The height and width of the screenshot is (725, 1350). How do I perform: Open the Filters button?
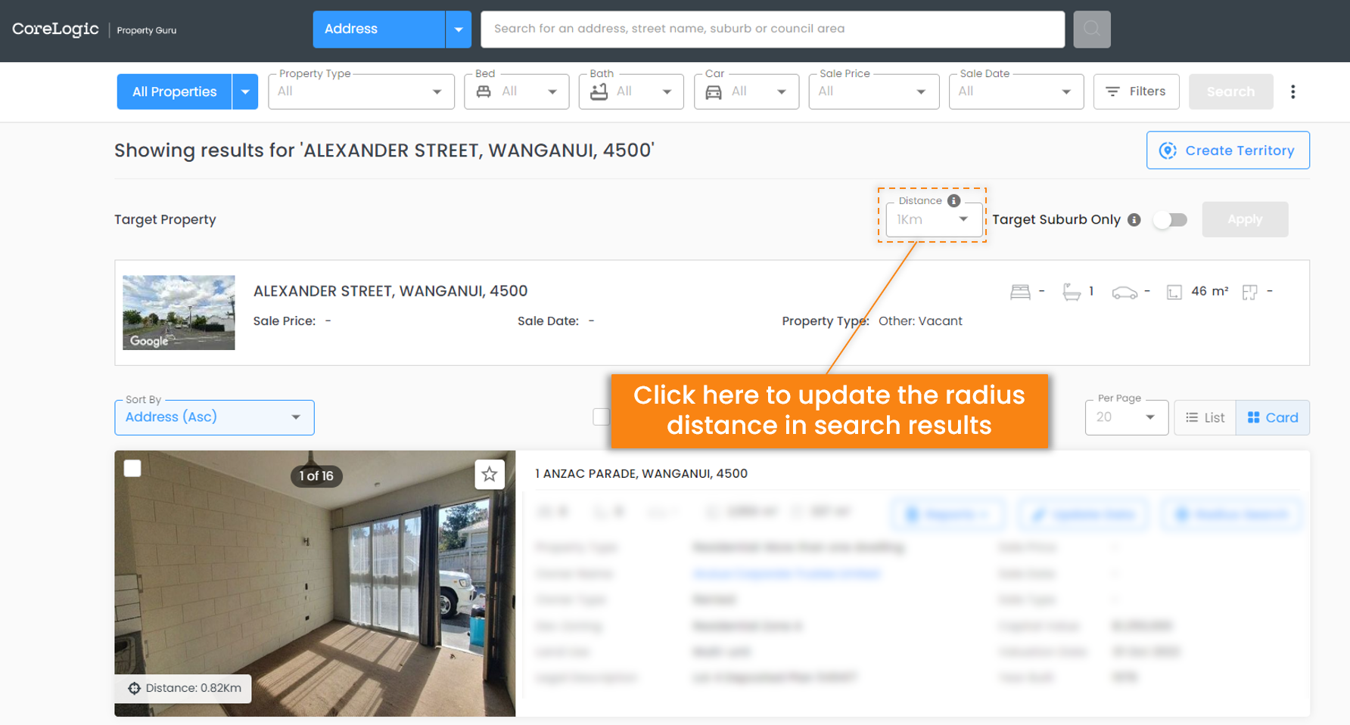pyautogui.click(x=1136, y=91)
